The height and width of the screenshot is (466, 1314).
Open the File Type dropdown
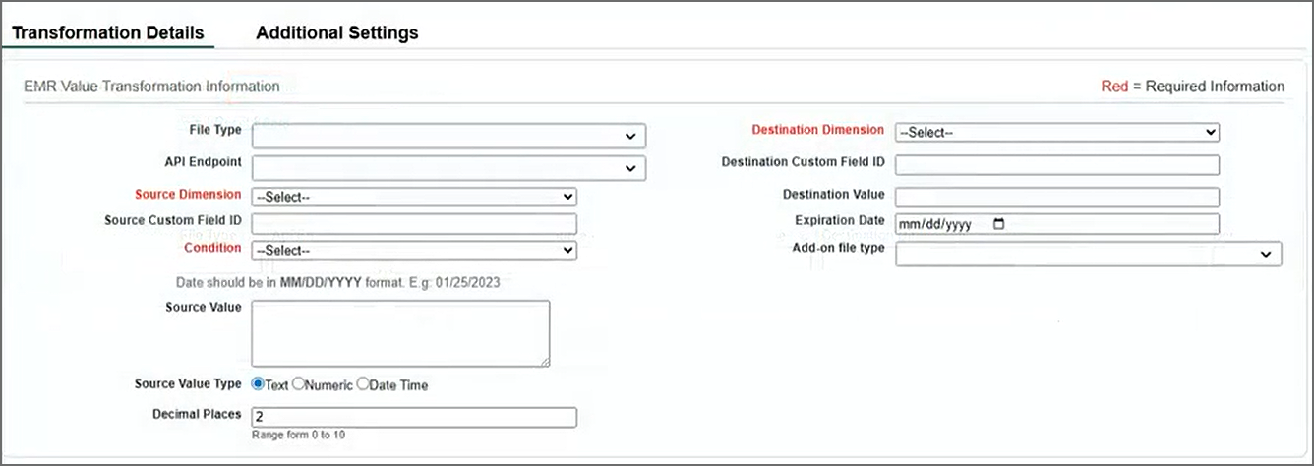(x=448, y=136)
